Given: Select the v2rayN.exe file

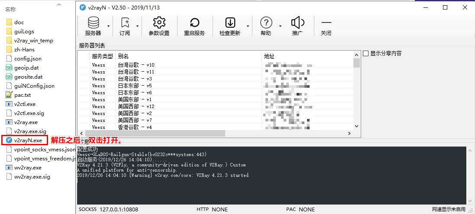Looking at the screenshot, I should point(24,140).
